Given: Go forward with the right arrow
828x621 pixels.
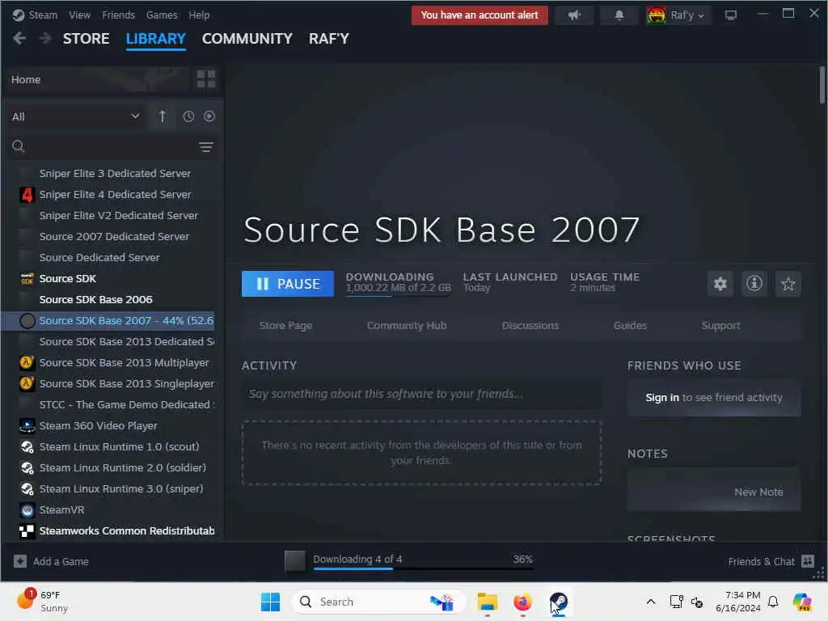Looking at the screenshot, I should [x=45, y=39].
